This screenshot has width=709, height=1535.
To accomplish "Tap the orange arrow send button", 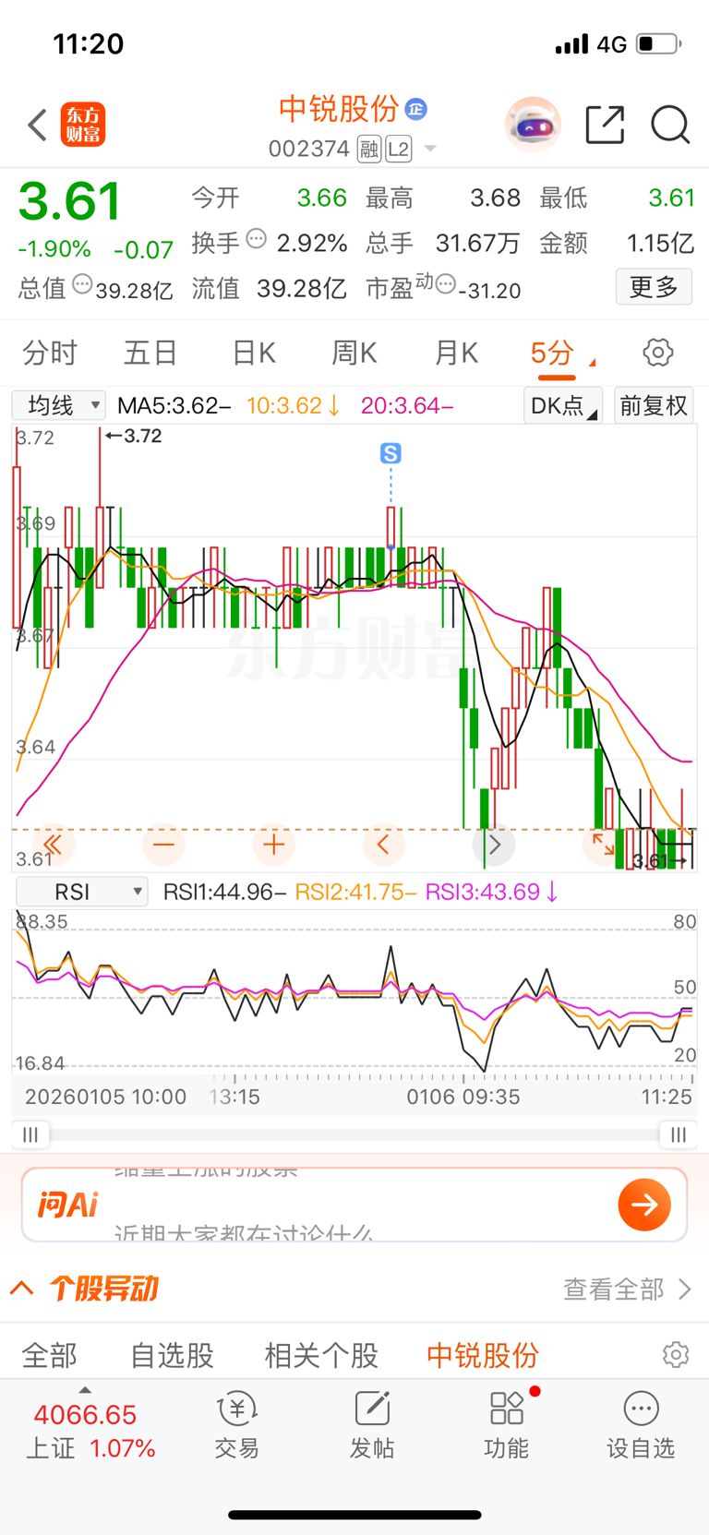I will [644, 1205].
